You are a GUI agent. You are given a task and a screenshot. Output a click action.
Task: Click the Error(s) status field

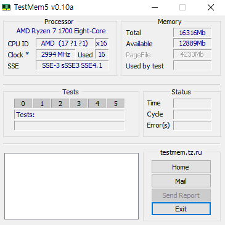coord(192,126)
